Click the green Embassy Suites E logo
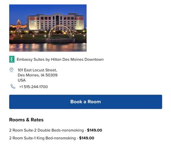The width and height of the screenshot is (171, 152). coord(12,59)
